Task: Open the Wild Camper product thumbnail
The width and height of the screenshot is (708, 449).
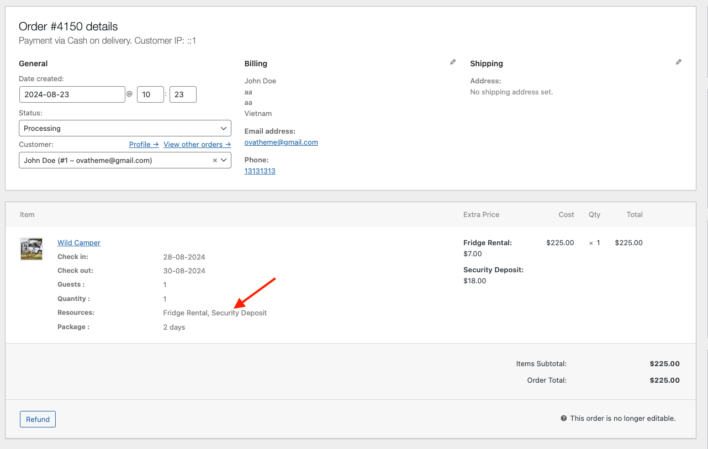Action: [x=31, y=249]
